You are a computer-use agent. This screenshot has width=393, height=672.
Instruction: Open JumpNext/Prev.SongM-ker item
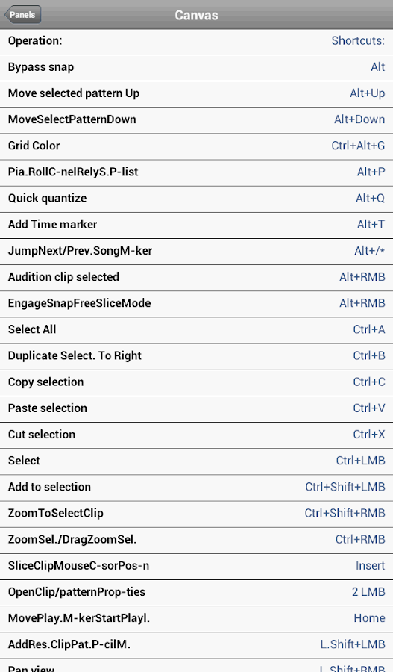(x=197, y=251)
